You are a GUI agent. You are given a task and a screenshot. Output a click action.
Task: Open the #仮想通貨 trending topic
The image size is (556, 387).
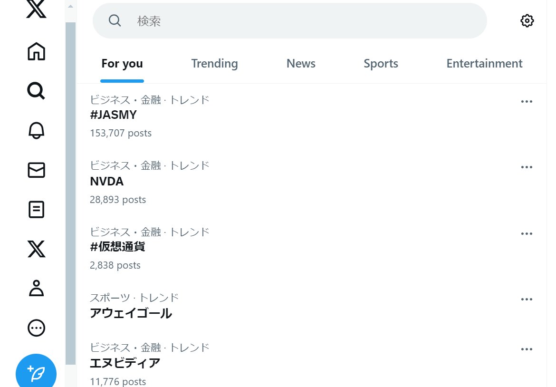tap(117, 247)
